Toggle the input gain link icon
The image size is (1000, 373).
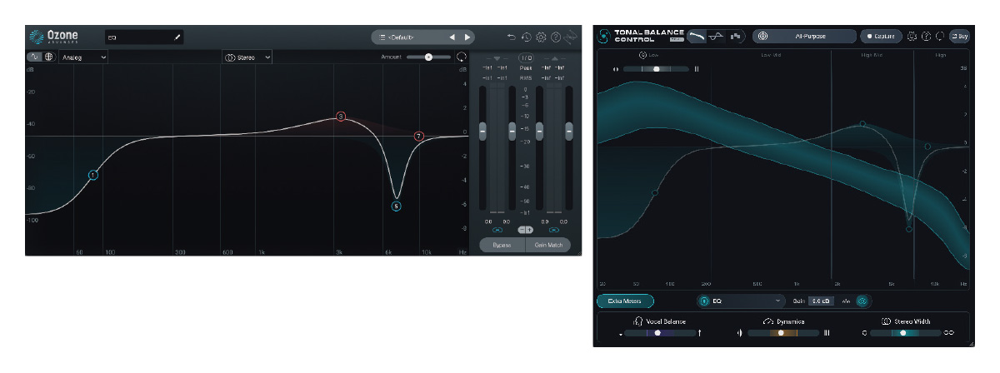pos(497,229)
